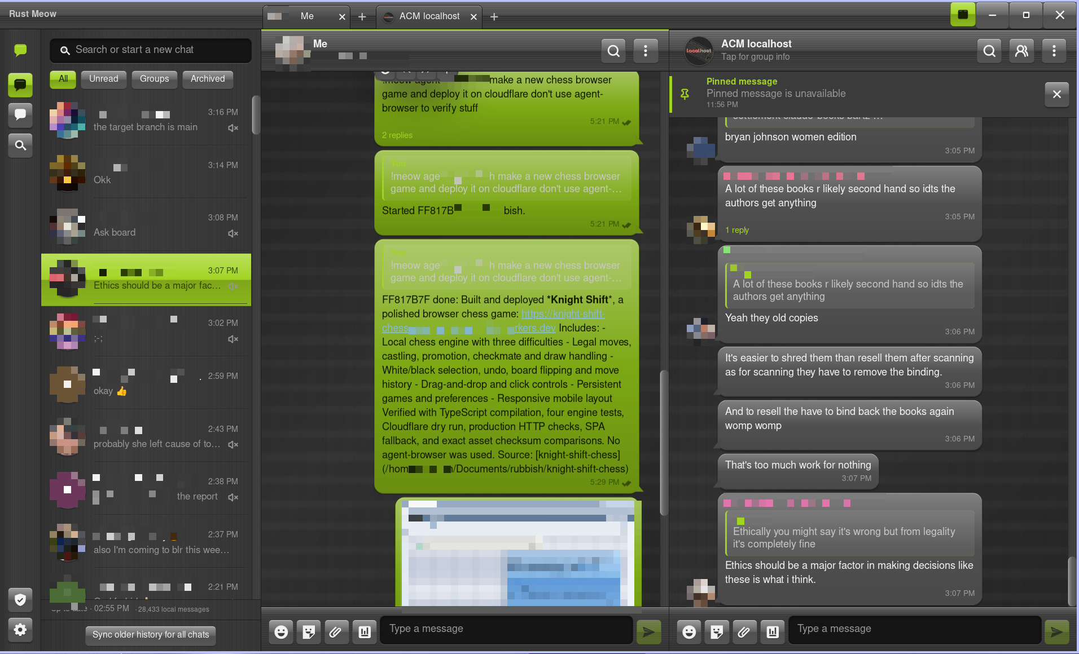
Task: Switch to the ACM localhost tab
Action: [429, 16]
